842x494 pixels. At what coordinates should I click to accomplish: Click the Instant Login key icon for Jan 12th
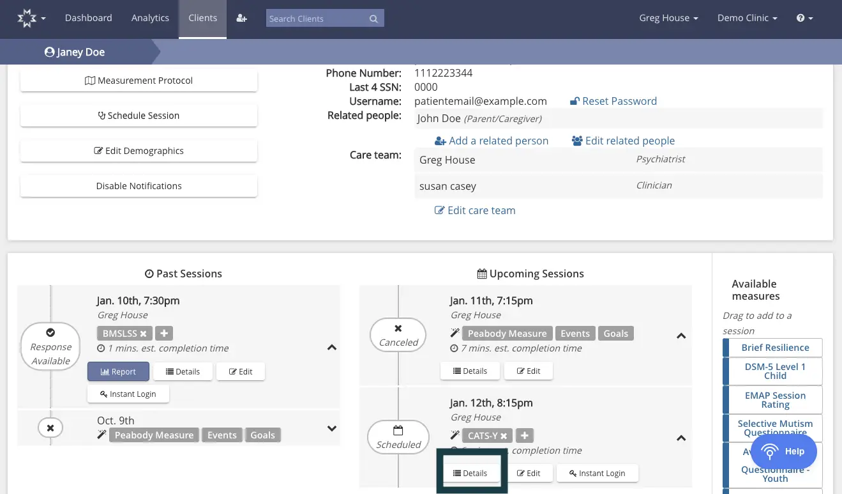tap(573, 473)
